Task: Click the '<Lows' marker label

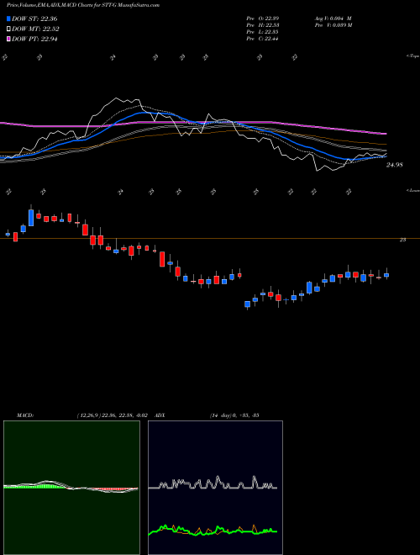Action: coord(412,190)
